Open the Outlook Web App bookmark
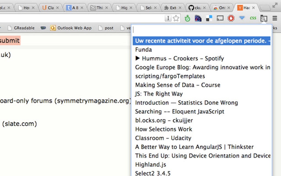 click(71, 28)
